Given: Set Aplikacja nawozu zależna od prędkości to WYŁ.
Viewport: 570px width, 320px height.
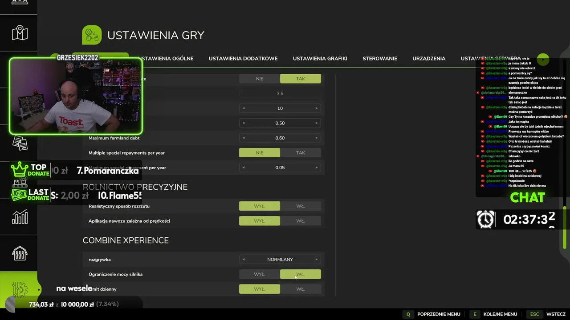Looking at the screenshot, I should (260, 221).
